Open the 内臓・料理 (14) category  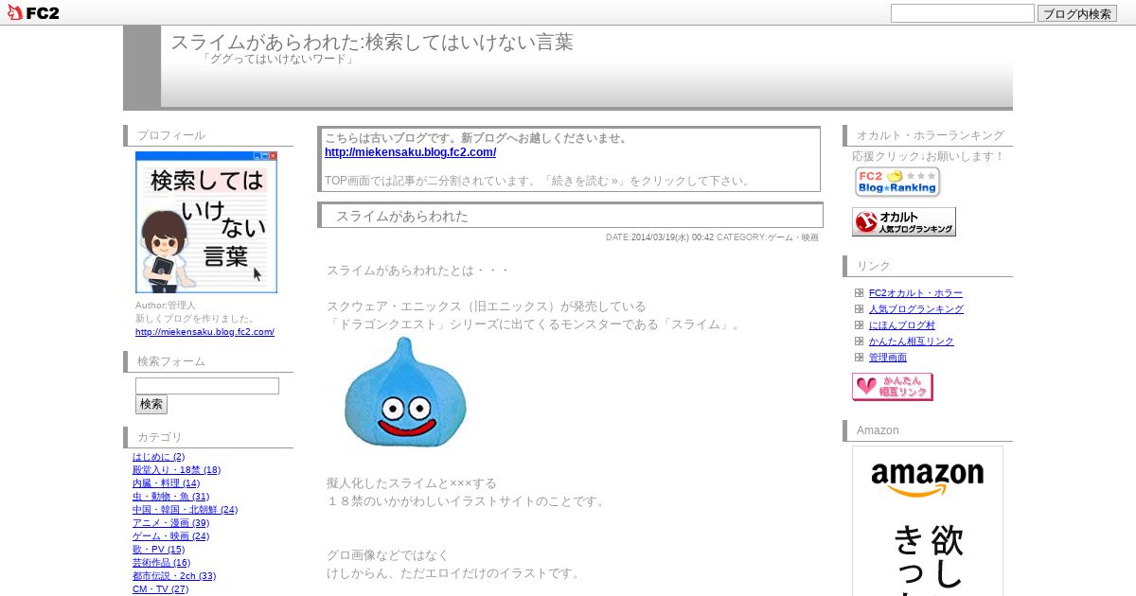click(167, 483)
